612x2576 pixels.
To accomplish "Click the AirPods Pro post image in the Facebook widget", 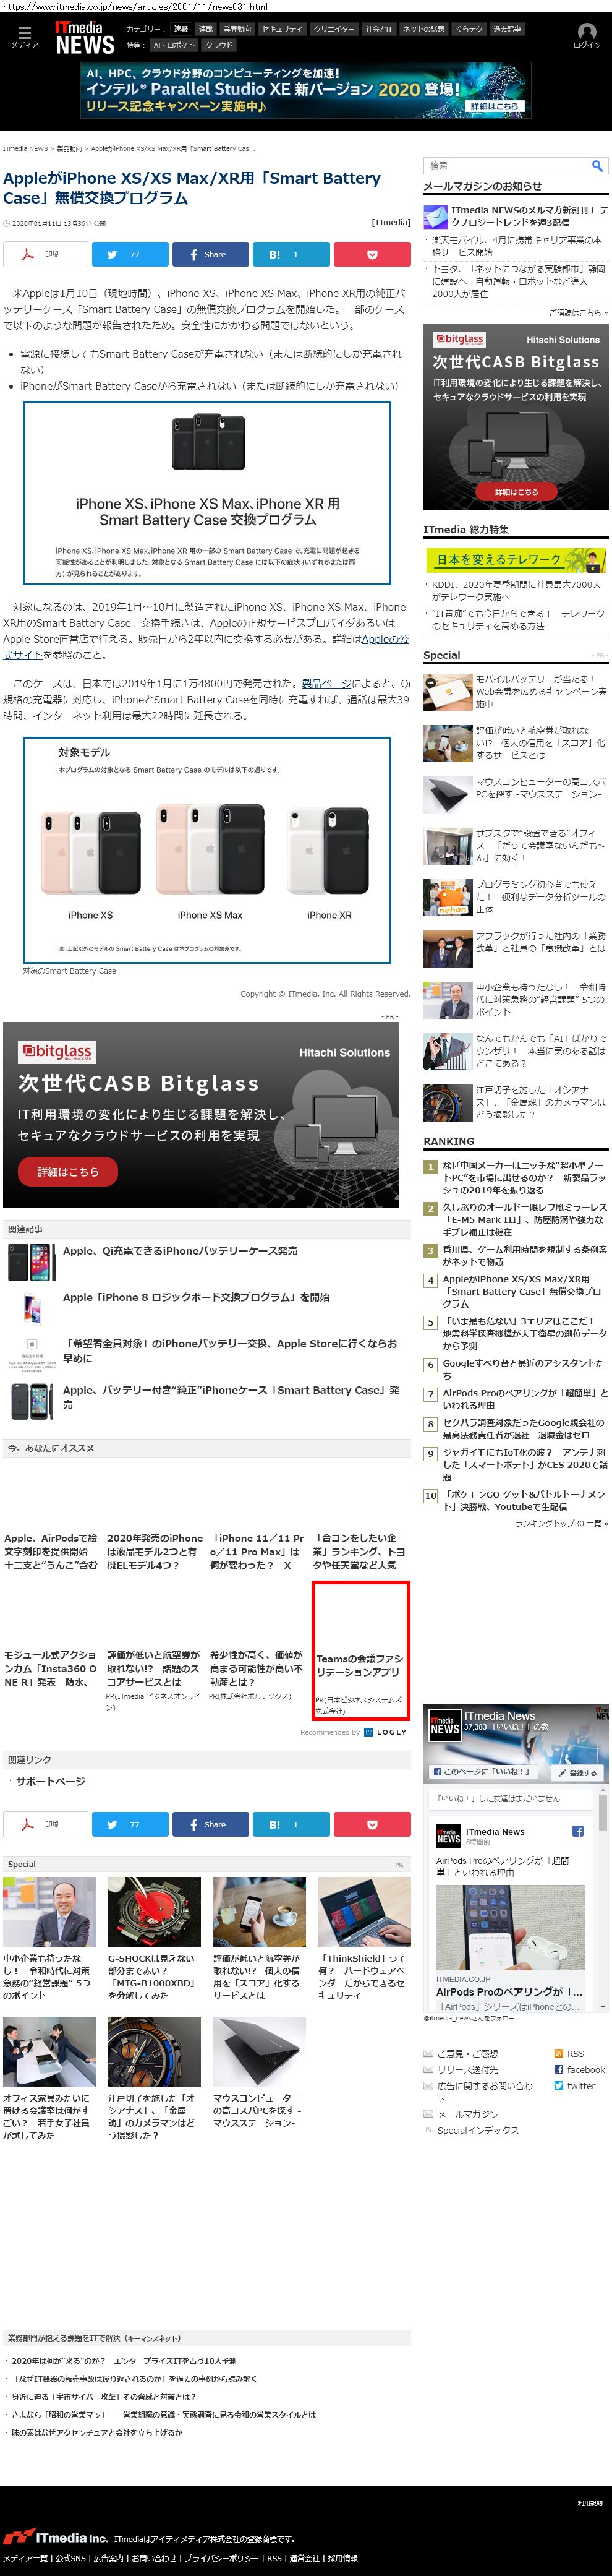I will click(510, 1928).
